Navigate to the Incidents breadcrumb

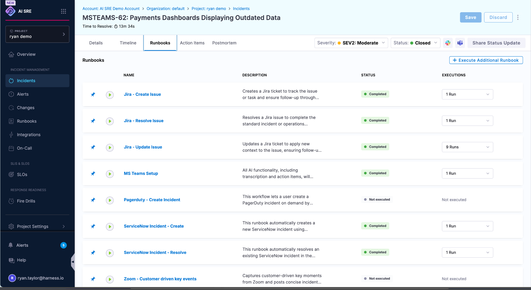[241, 9]
